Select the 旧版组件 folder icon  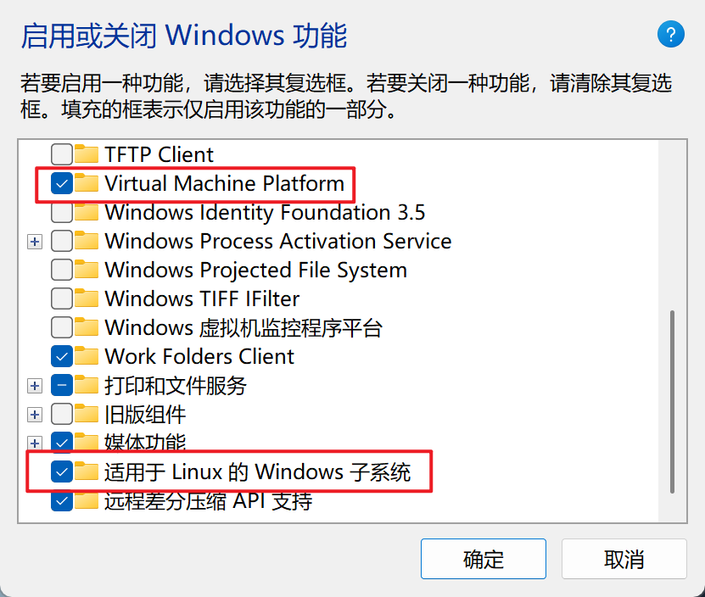(87, 414)
